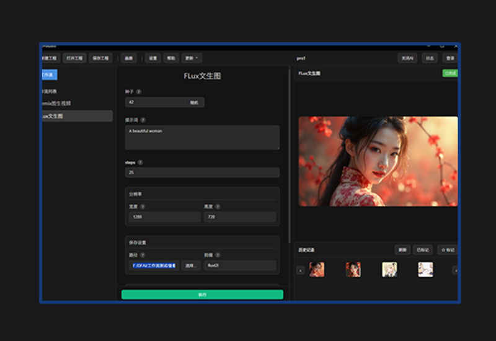The height and width of the screenshot is (341, 496).
Task: Click the help icon next to 路径
Action: tap(143, 255)
